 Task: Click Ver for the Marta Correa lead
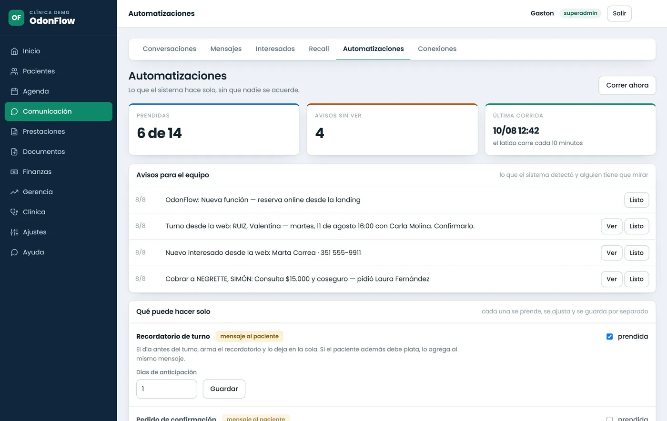(x=611, y=253)
